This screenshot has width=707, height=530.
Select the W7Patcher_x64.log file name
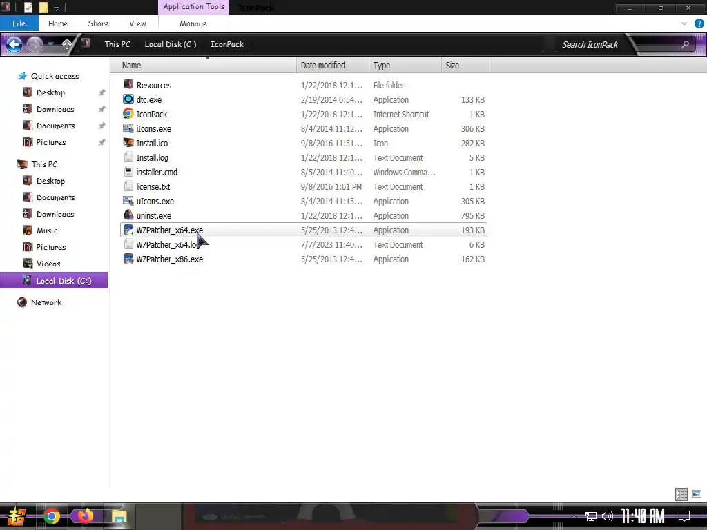pyautogui.click(x=168, y=244)
